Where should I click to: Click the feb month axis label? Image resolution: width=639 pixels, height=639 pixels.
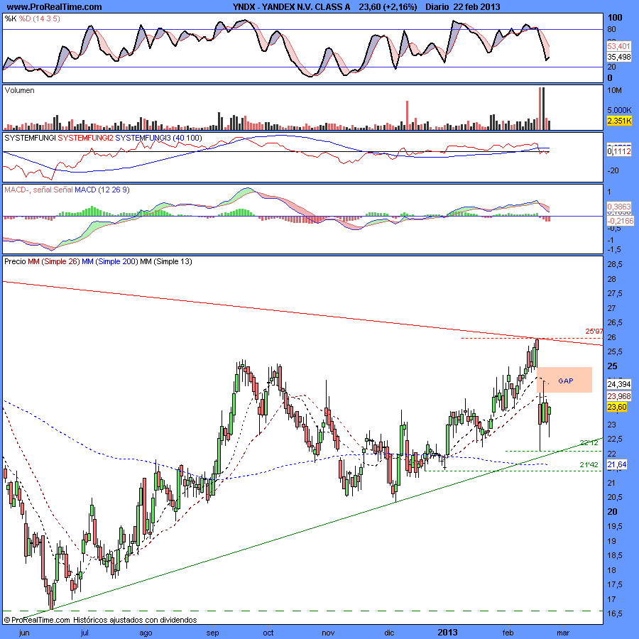[x=508, y=633]
